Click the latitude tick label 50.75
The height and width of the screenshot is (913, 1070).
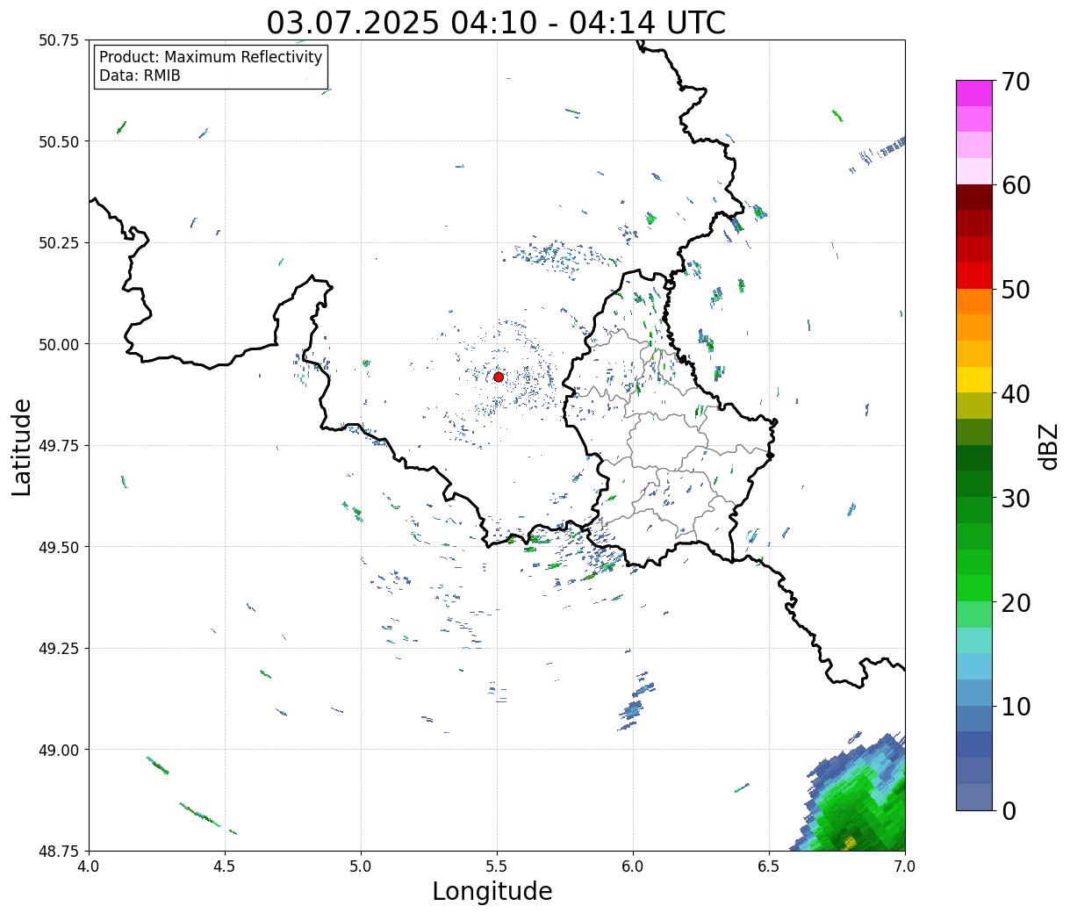(x=59, y=40)
